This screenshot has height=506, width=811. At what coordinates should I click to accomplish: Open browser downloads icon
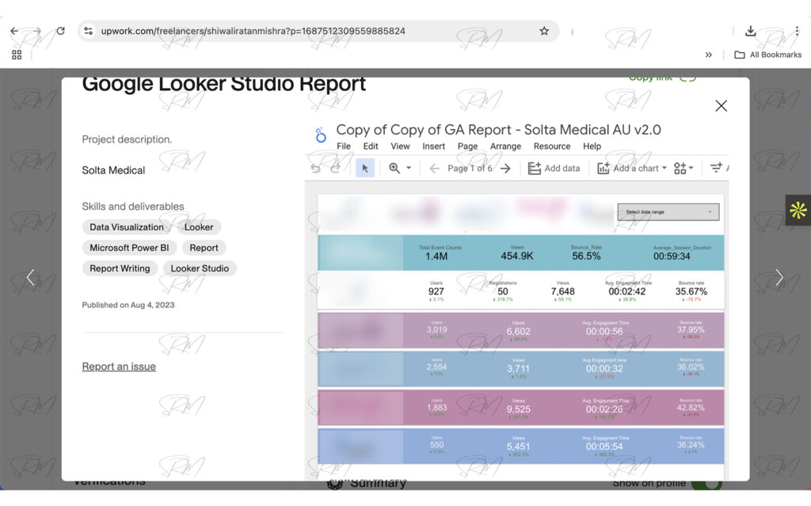(750, 31)
